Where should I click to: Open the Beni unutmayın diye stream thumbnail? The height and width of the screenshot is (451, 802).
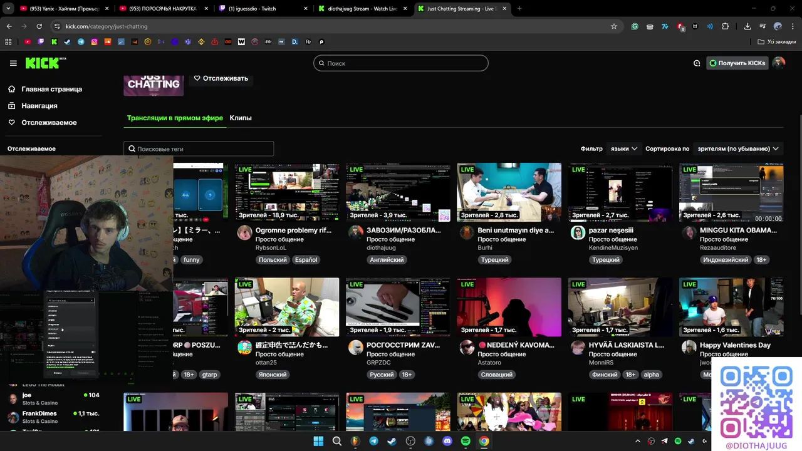[x=509, y=192]
